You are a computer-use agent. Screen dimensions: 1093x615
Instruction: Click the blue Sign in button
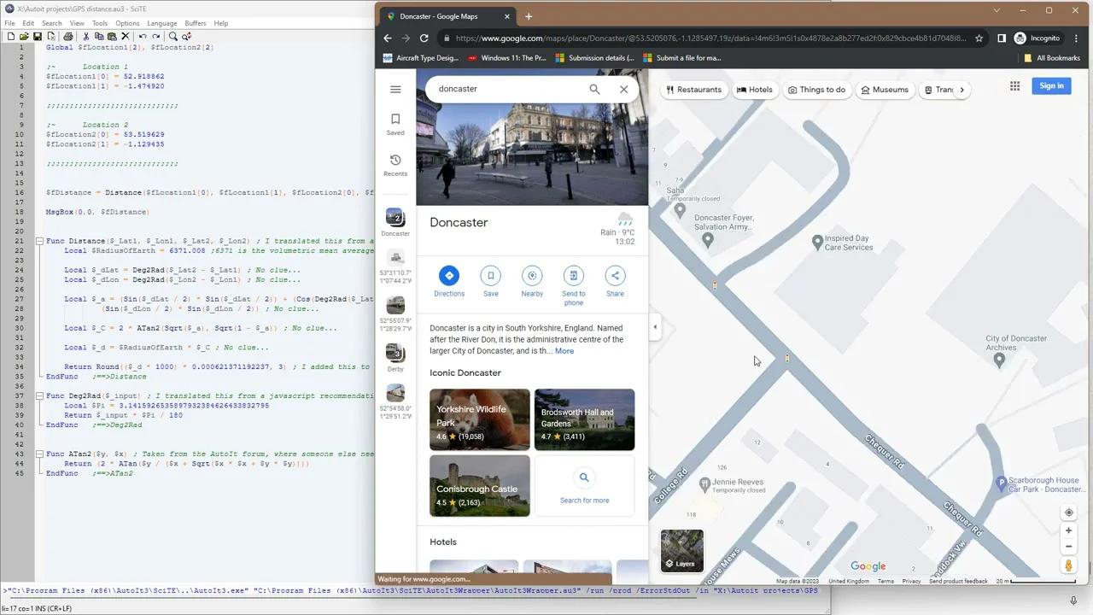1052,86
